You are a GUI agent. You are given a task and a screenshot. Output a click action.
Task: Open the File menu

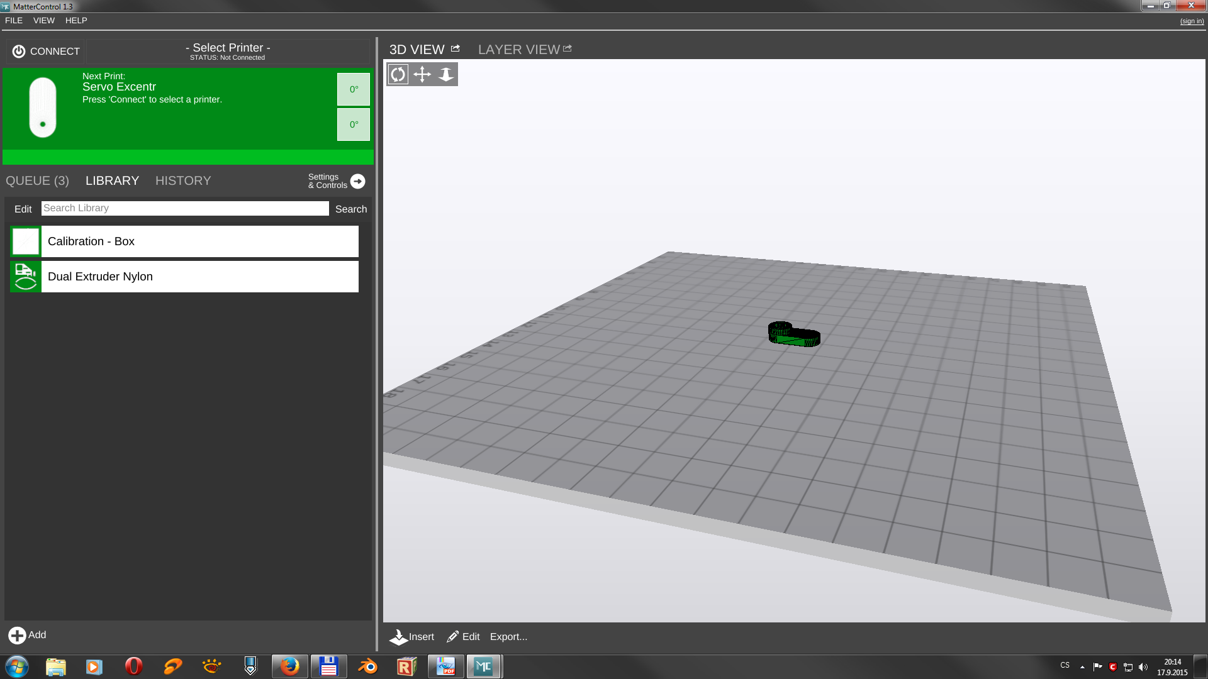pos(13,21)
